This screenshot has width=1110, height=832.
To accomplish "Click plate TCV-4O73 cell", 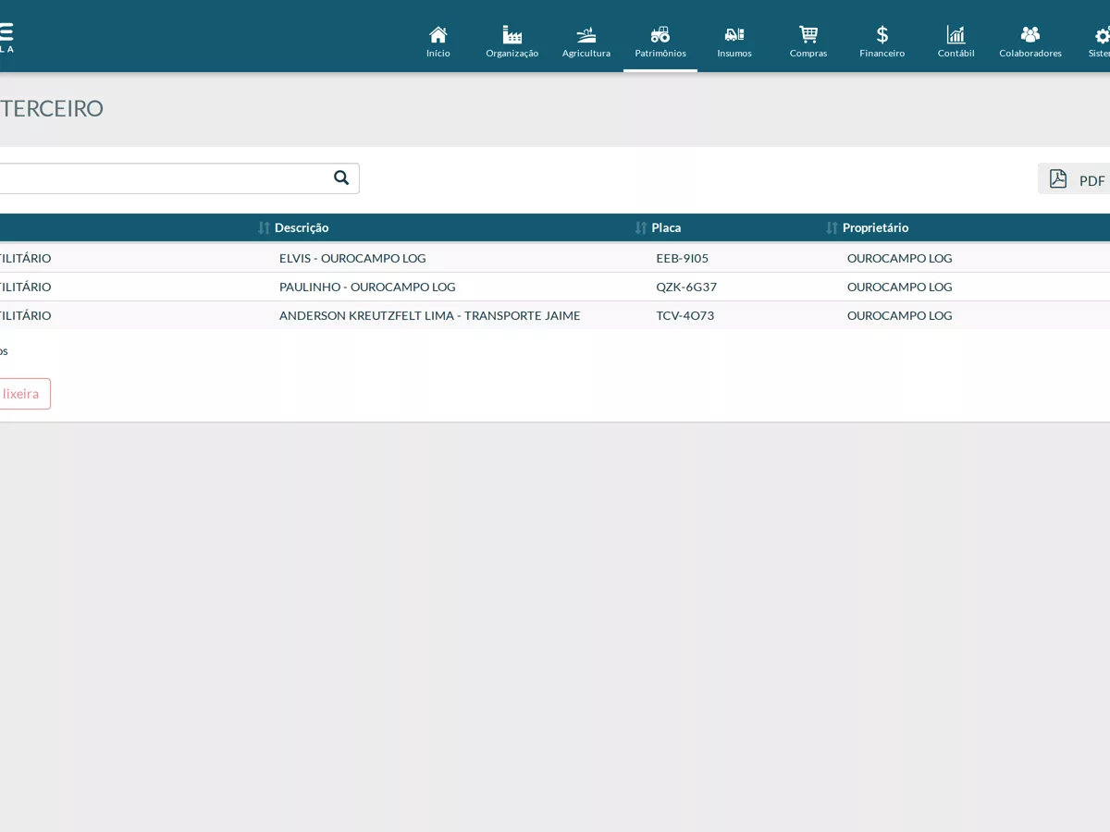I will (x=685, y=315).
